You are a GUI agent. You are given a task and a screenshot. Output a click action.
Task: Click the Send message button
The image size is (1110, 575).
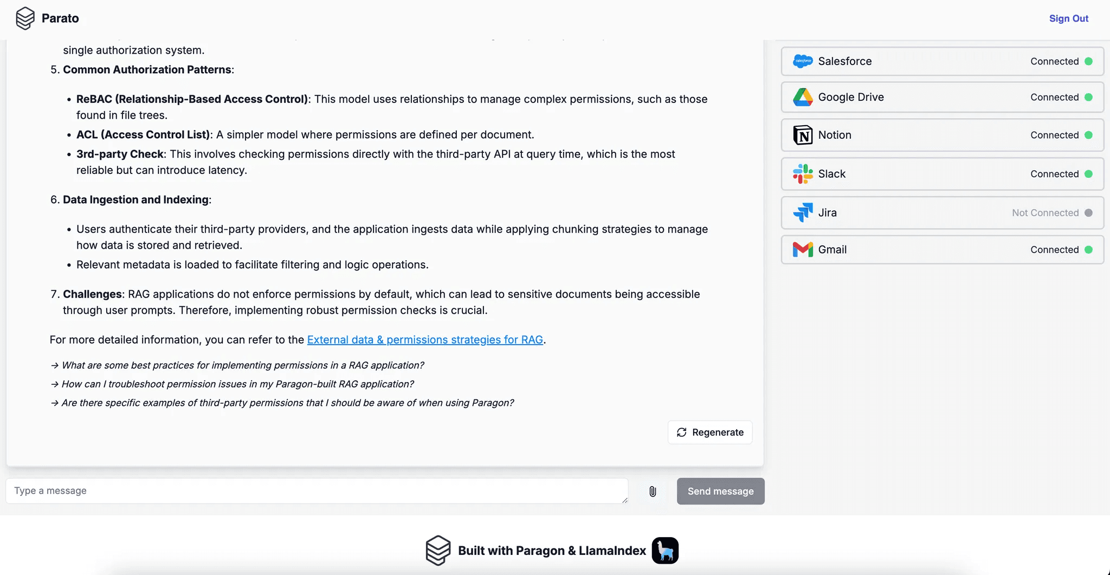[720, 491]
